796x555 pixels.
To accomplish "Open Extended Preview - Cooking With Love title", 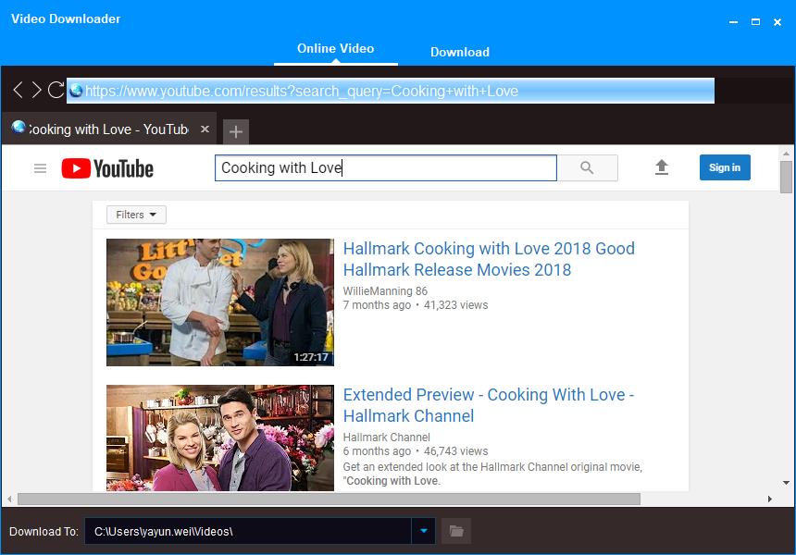I will (489, 405).
